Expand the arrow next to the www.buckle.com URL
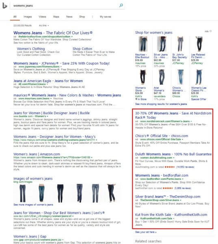The image size is (218, 244). coord(47,116)
